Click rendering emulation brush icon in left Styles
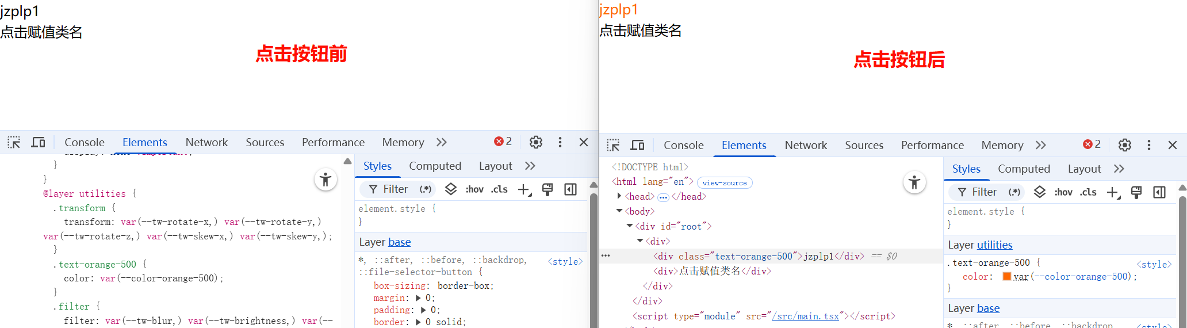Image resolution: width=1187 pixels, height=328 pixels. pyautogui.click(x=547, y=189)
